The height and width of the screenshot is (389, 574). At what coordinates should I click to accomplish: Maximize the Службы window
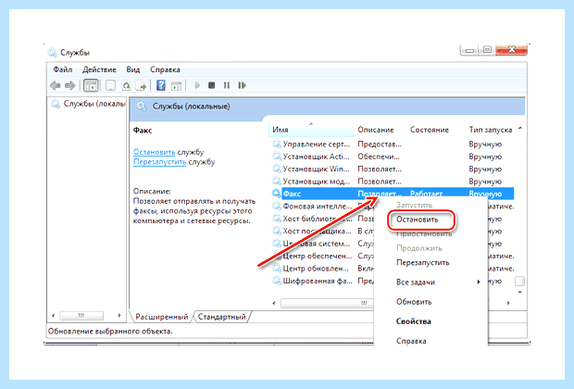click(x=487, y=50)
